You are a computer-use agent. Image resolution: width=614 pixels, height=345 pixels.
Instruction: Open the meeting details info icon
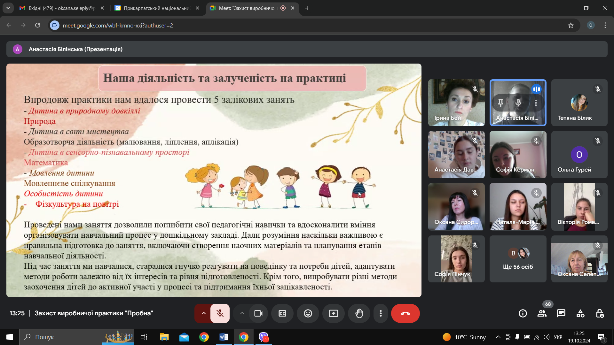(523, 313)
